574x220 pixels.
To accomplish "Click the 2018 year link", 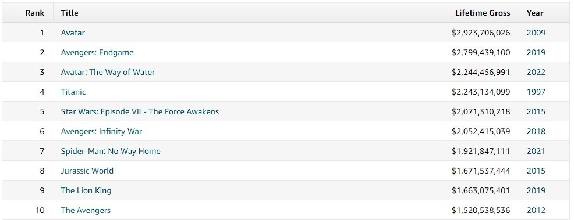I will [x=536, y=131].
